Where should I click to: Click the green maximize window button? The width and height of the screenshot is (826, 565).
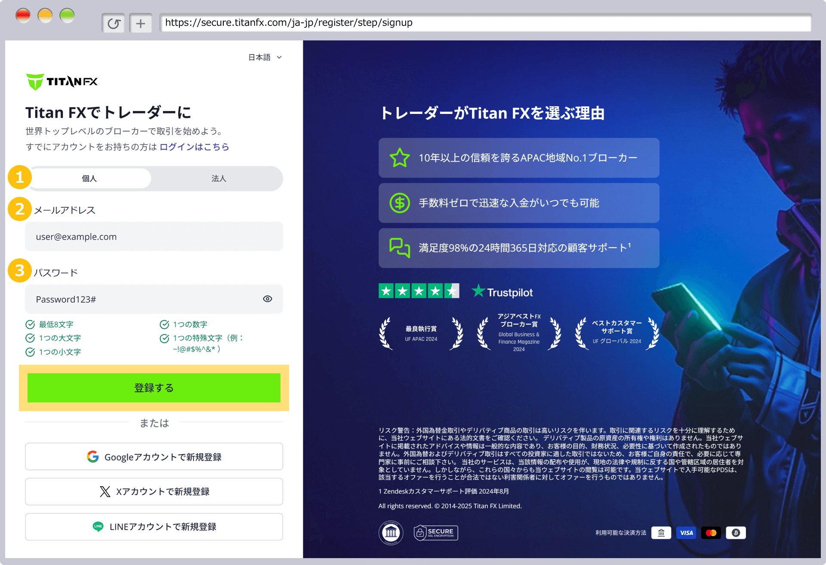click(67, 15)
